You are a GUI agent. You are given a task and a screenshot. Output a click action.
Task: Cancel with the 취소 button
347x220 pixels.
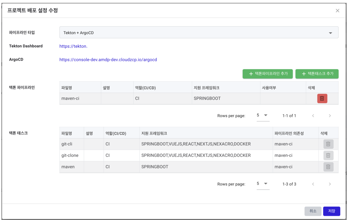click(x=313, y=211)
